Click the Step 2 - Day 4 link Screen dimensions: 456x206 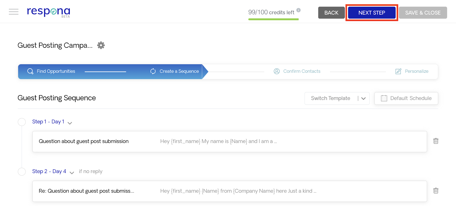pyautogui.click(x=49, y=171)
